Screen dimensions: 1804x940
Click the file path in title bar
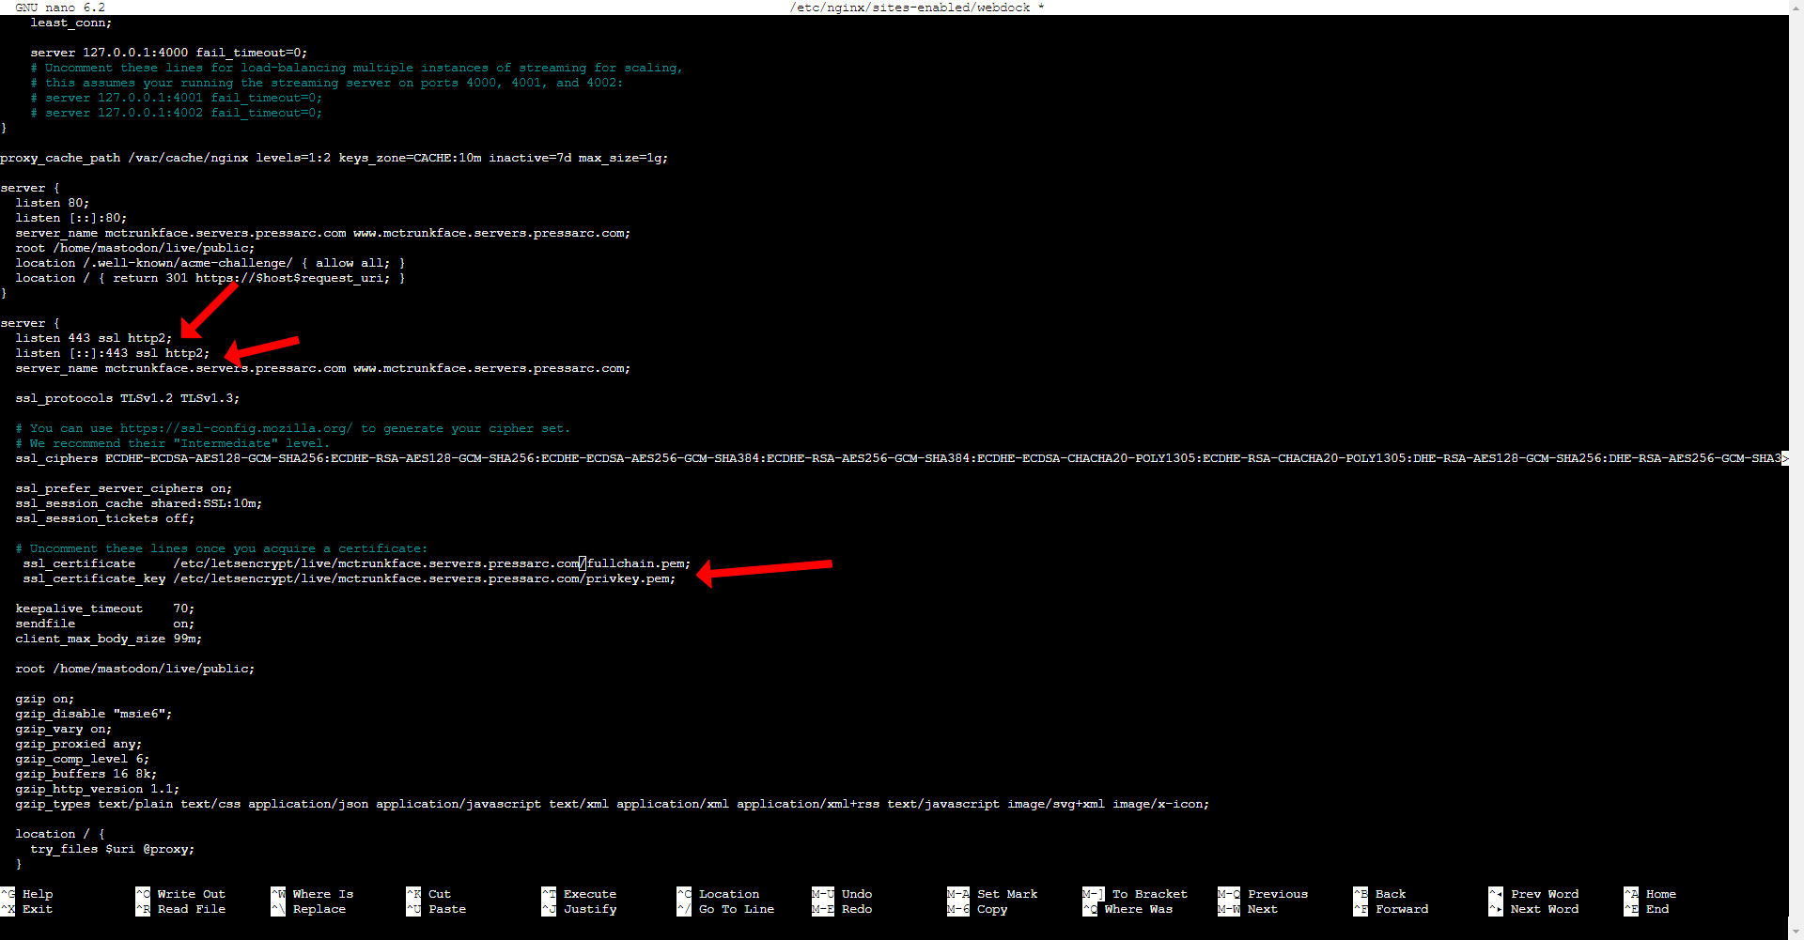[910, 8]
